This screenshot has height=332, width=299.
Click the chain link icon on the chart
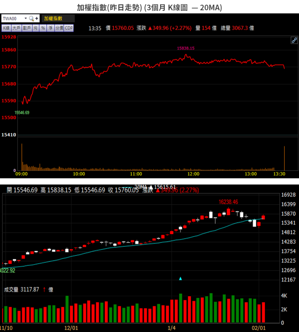(294, 40)
